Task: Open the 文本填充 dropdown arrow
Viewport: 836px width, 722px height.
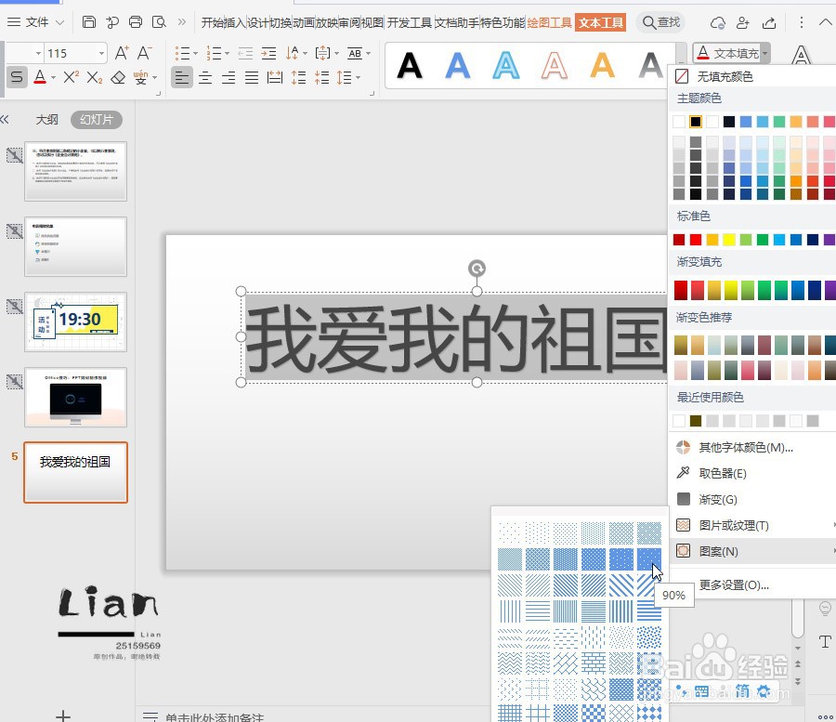Action: coord(765,53)
